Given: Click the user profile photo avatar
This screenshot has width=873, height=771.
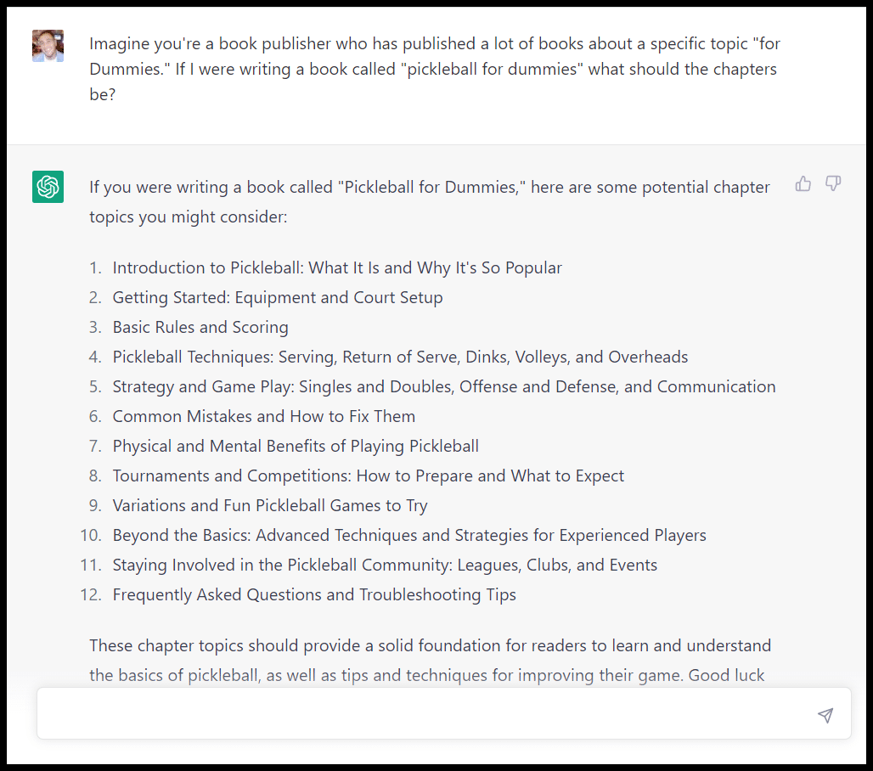Looking at the screenshot, I should tap(48, 46).
